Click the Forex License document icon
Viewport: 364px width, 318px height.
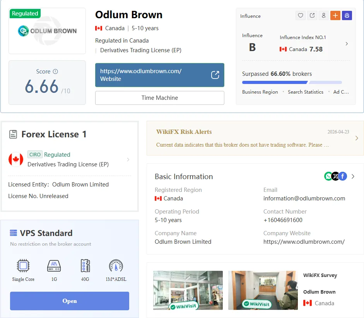coord(13,134)
